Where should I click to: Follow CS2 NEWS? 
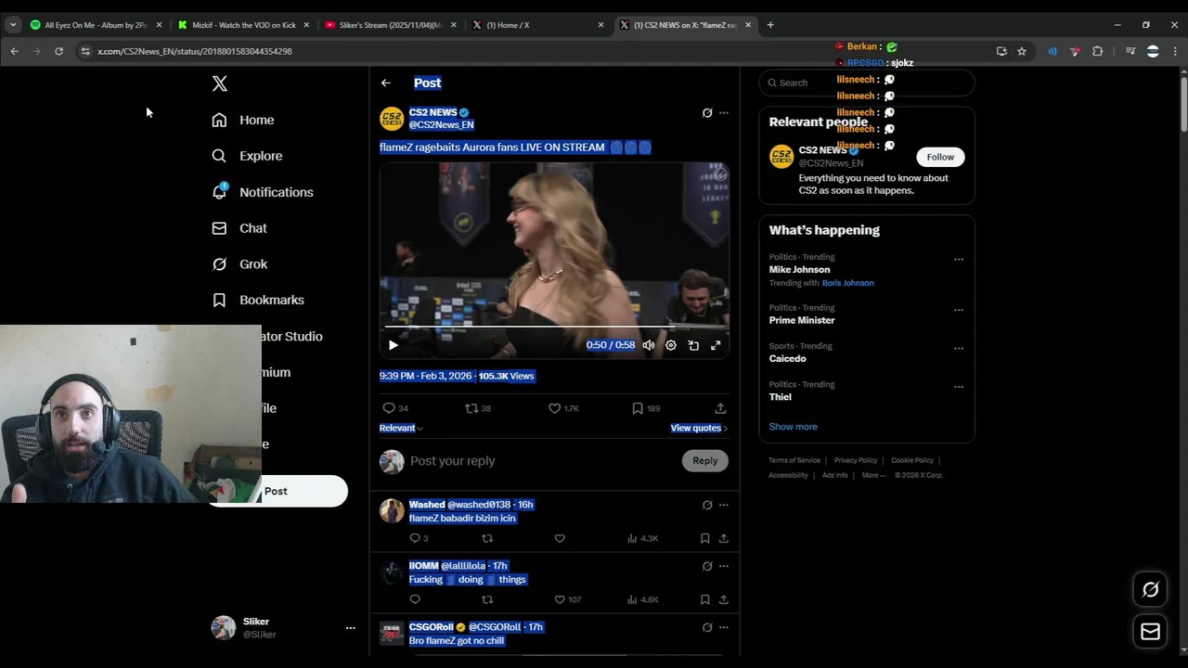pyautogui.click(x=940, y=157)
